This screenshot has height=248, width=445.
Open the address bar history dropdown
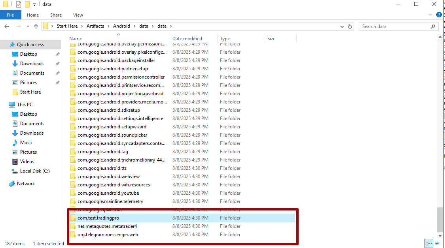click(x=342, y=26)
